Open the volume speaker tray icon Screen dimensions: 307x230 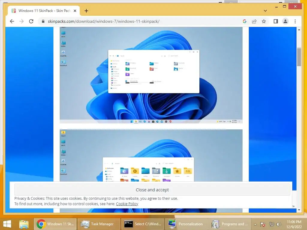[x=279, y=224]
